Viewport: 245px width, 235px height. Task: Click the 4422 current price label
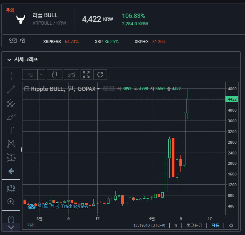tap(232, 99)
